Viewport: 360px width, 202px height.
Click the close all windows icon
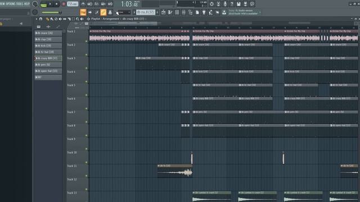pyautogui.click(x=218, y=12)
